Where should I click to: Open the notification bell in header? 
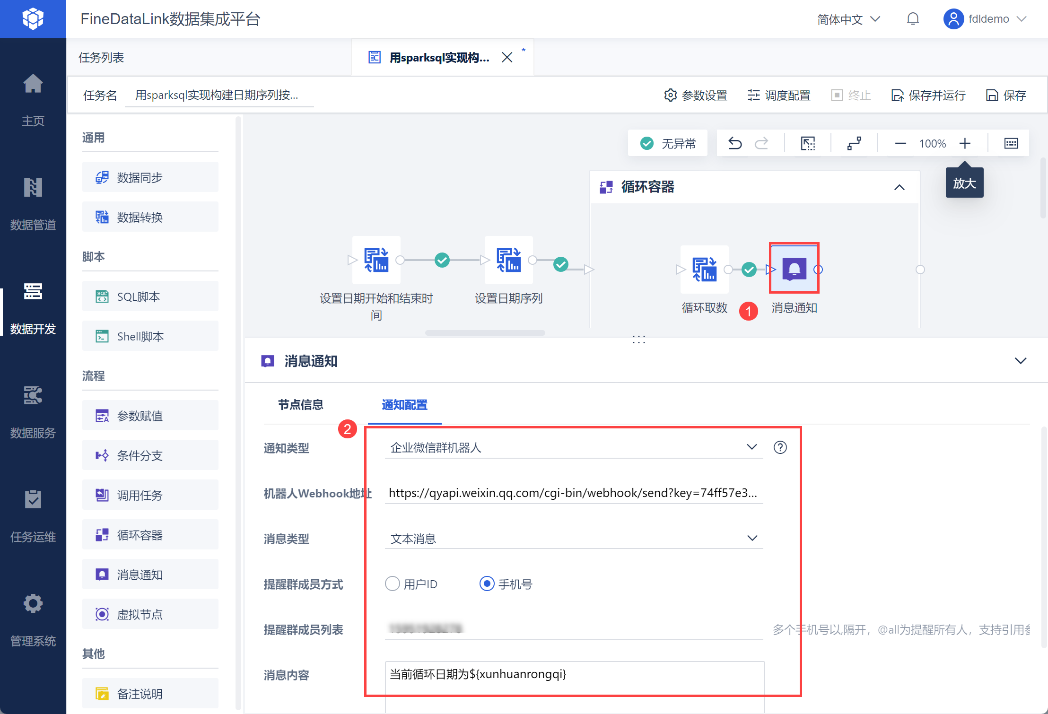pos(913,19)
